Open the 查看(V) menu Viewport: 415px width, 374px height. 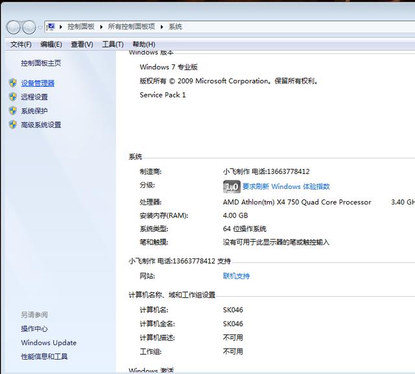click(82, 44)
